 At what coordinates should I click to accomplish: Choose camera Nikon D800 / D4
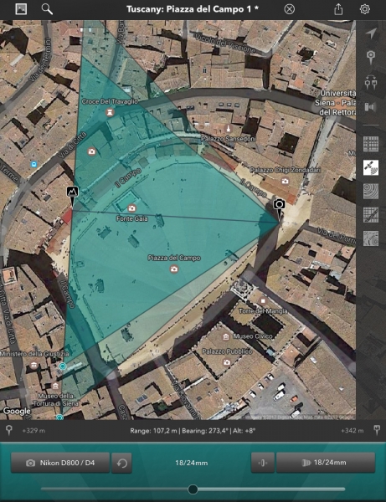[x=60, y=463]
